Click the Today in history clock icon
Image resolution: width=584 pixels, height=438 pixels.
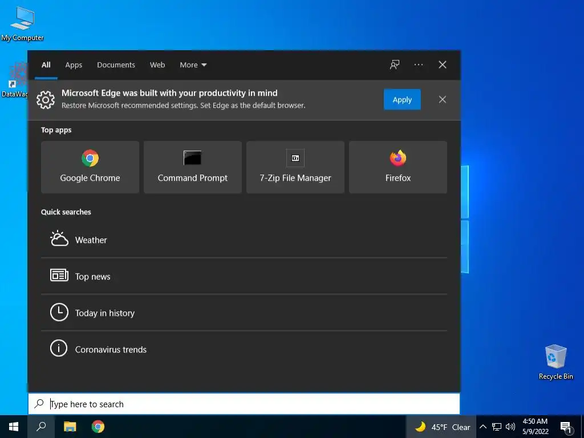pos(59,312)
